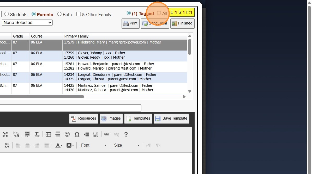
Task: Click the Remove Format icon
Action: (x=37, y=134)
